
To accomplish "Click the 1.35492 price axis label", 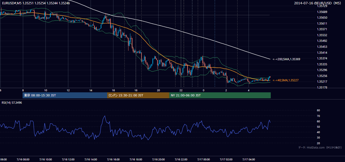I will pos(322,41).
